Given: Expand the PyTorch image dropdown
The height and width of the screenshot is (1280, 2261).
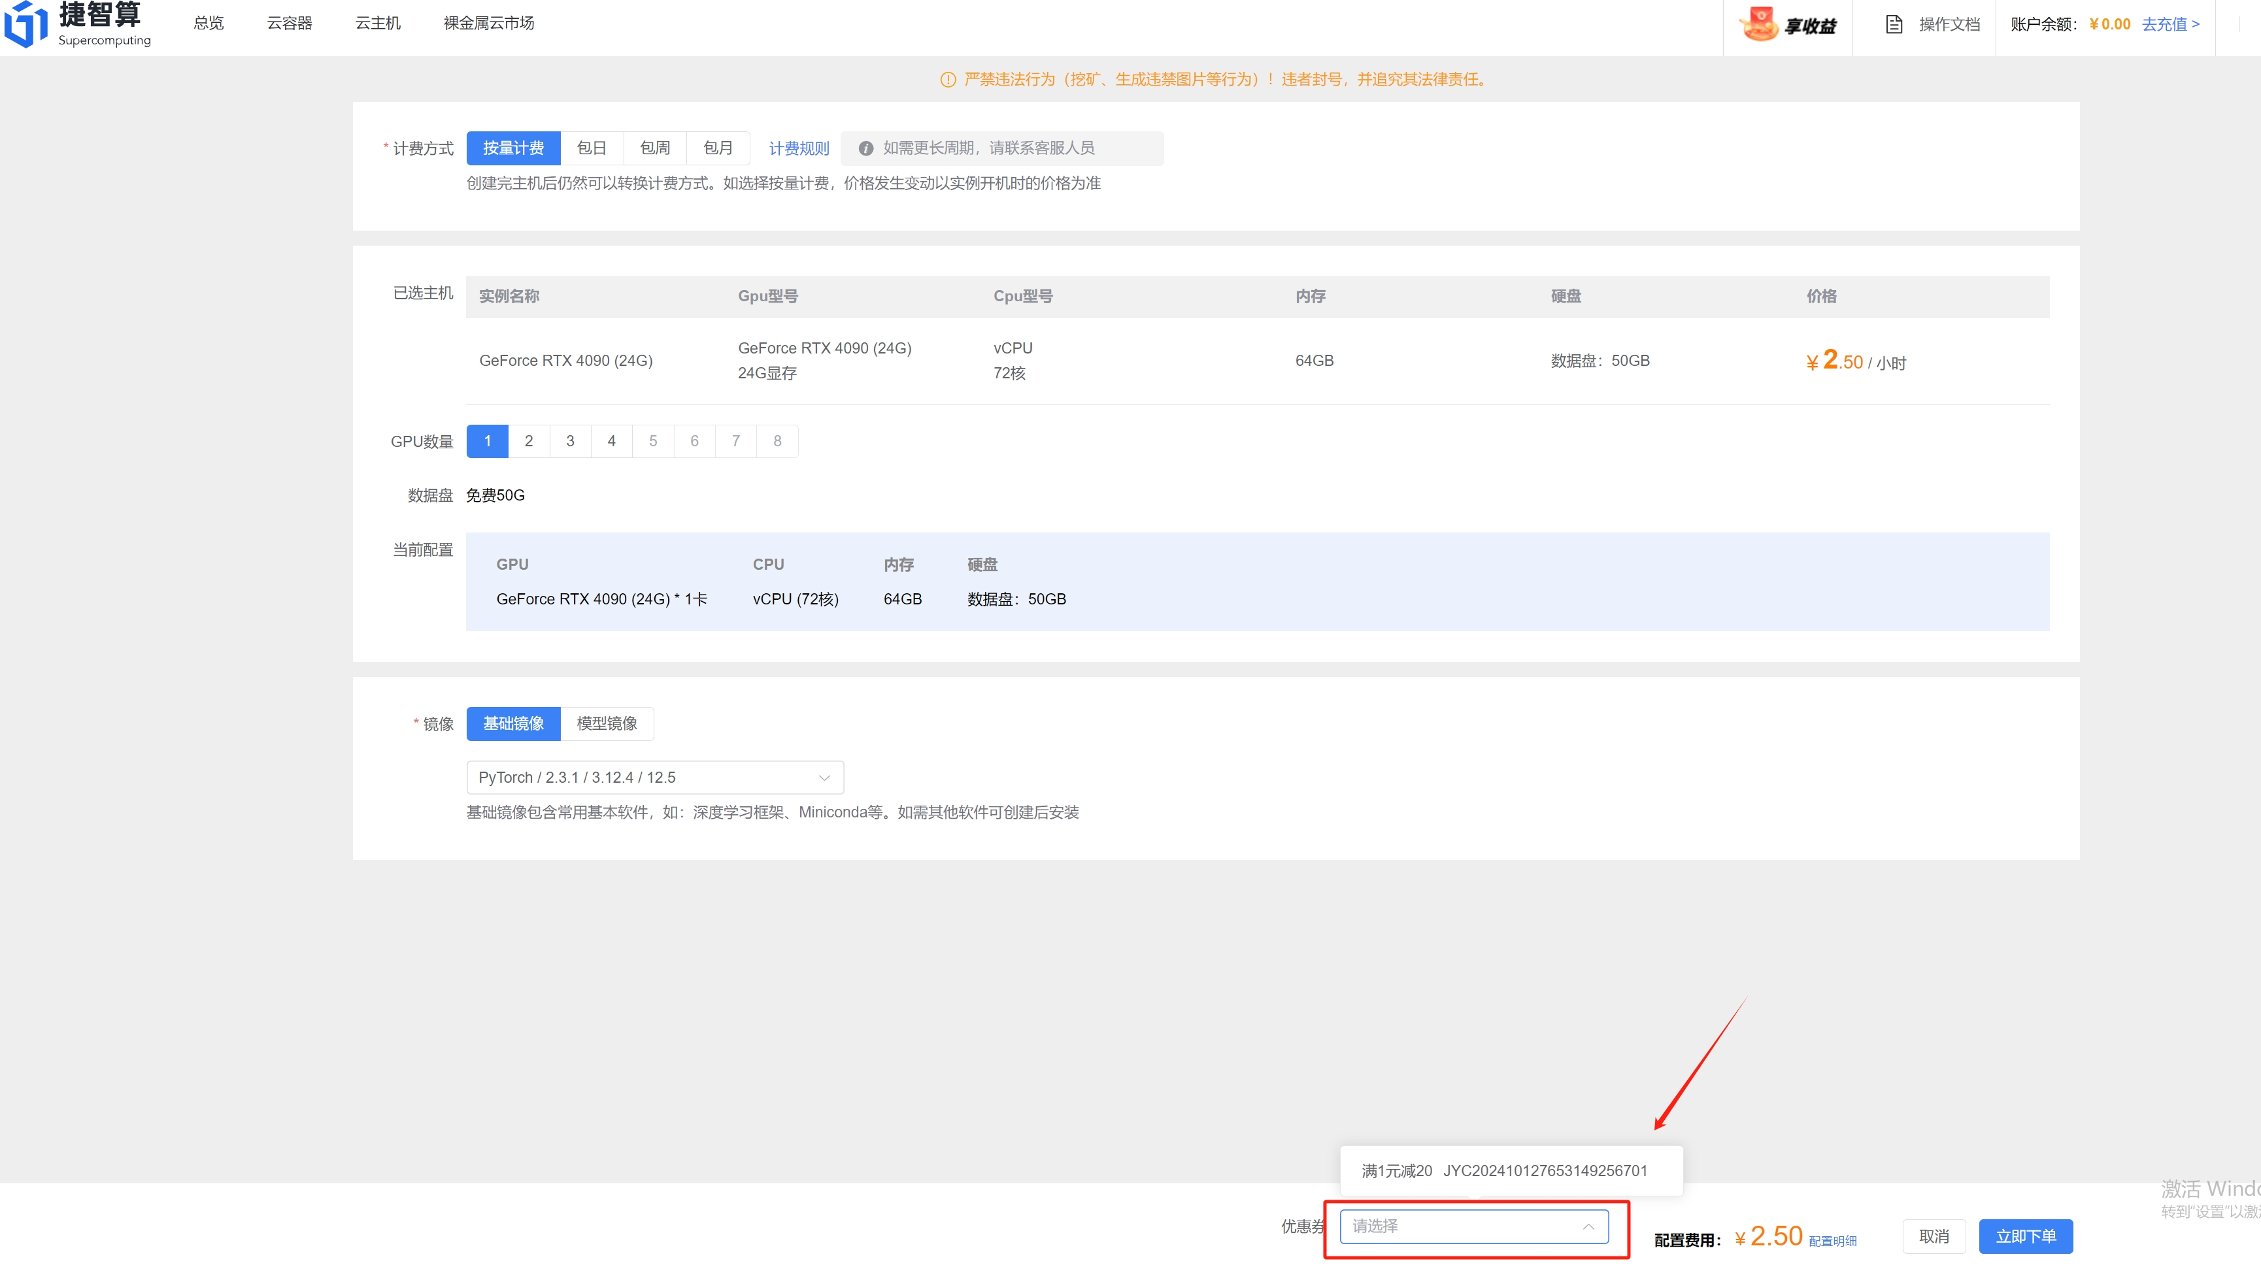Looking at the screenshot, I should pyautogui.click(x=654, y=777).
